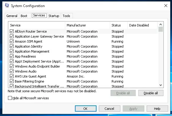Click the scroll up arrow in the services list
The height and width of the screenshot is (116, 172).
tap(160, 24)
